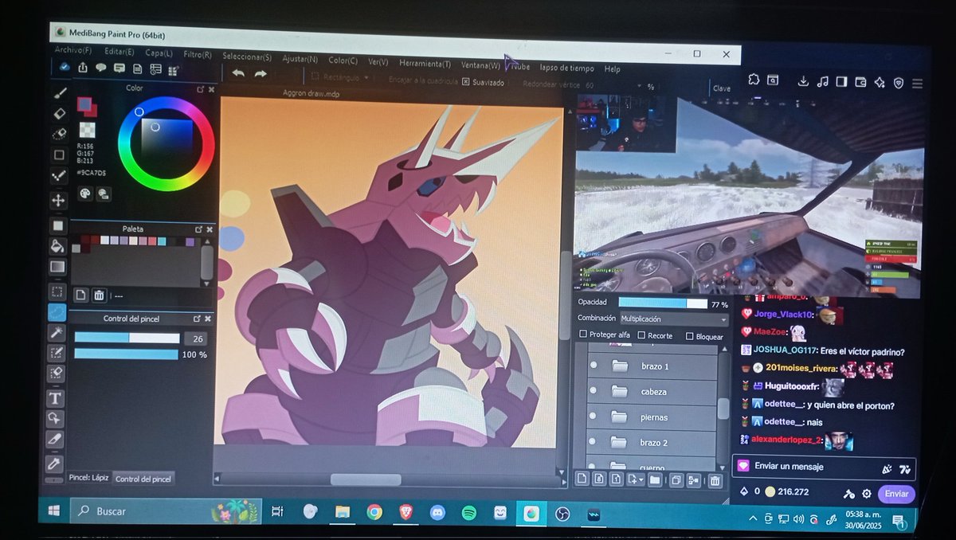Open chat settings gear in stream chat

click(866, 494)
